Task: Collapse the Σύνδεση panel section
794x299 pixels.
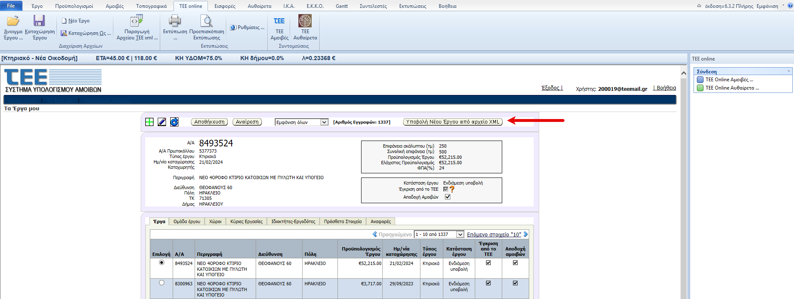Action: (789, 71)
